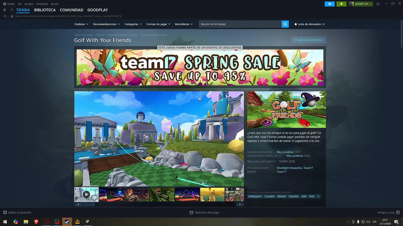Viewport: 403px width, 226px height.
Task: Click the microphone tray icon
Action: click(x=358, y=222)
